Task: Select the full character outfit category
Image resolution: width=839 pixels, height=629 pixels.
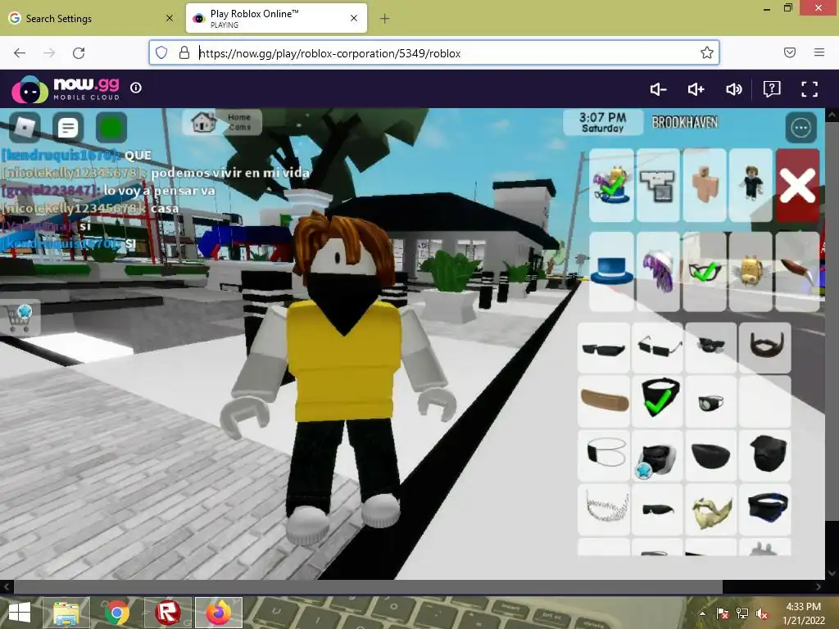Action: click(x=751, y=185)
